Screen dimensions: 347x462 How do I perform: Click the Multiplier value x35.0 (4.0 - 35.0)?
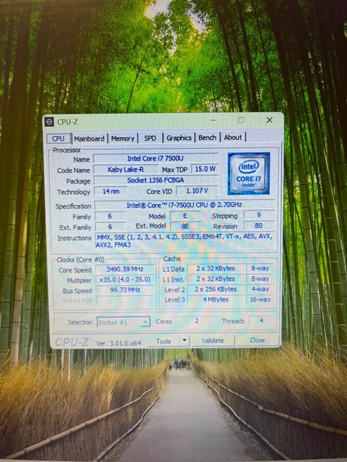(125, 280)
